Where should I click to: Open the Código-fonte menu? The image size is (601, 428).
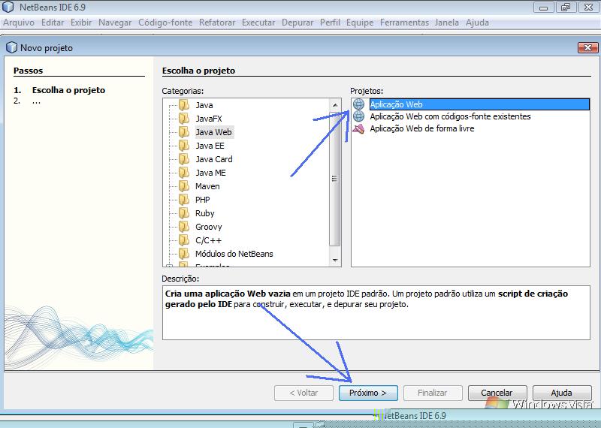pyautogui.click(x=165, y=23)
